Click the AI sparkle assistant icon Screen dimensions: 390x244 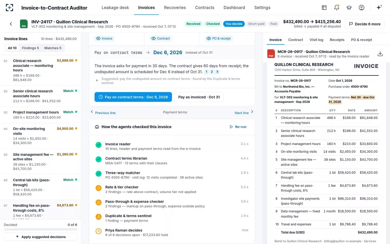tap(379, 7)
